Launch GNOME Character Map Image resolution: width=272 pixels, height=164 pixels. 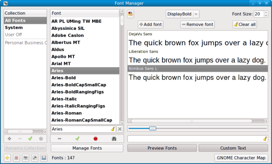(x=241, y=158)
